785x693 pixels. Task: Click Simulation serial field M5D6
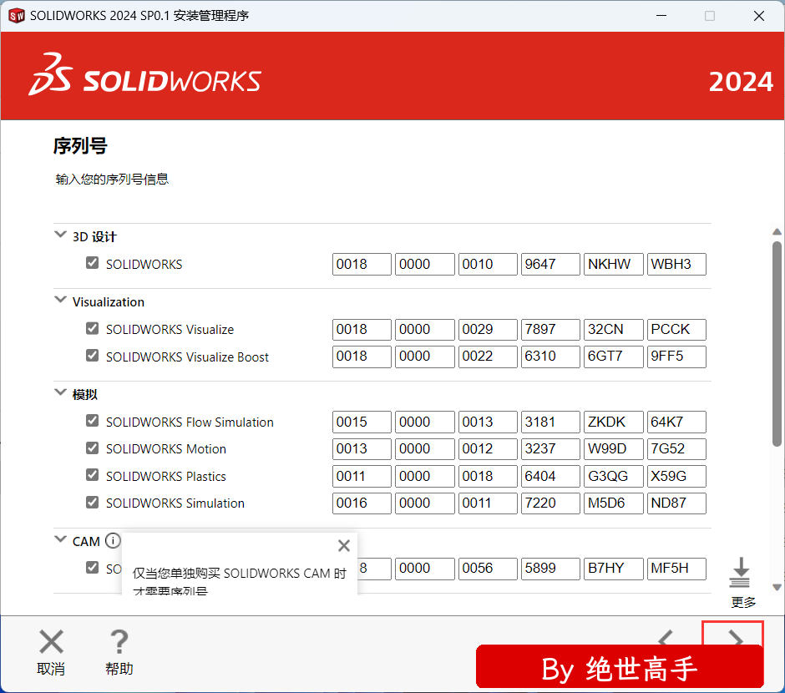(613, 503)
